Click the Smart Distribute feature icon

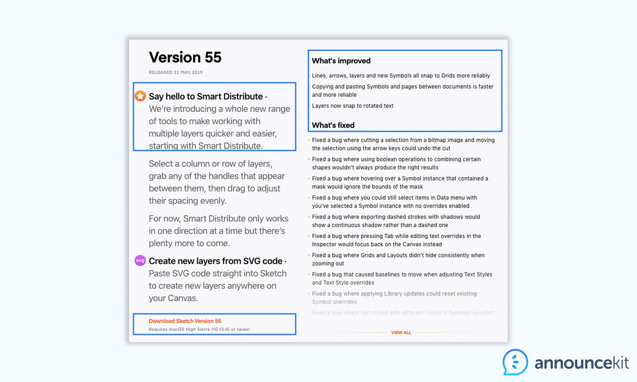(x=140, y=96)
